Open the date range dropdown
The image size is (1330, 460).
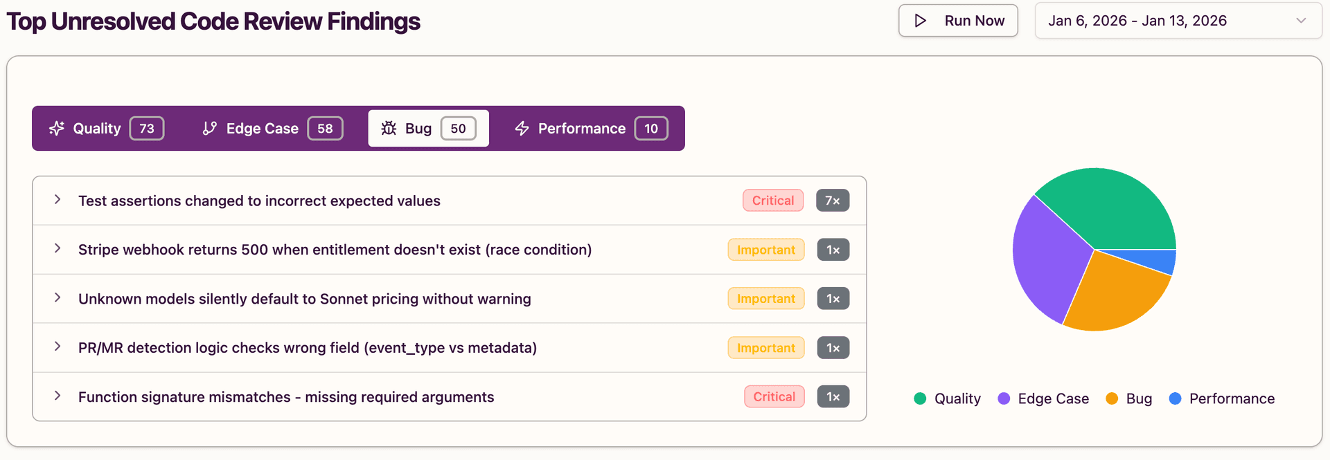pos(1178,21)
